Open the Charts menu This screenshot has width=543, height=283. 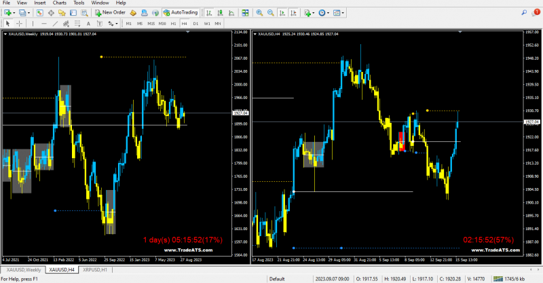(x=60, y=3)
